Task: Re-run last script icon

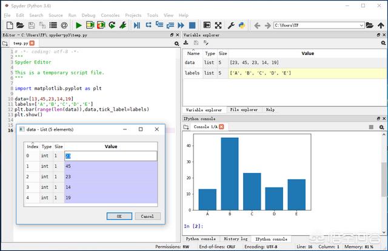Action: [112, 25]
